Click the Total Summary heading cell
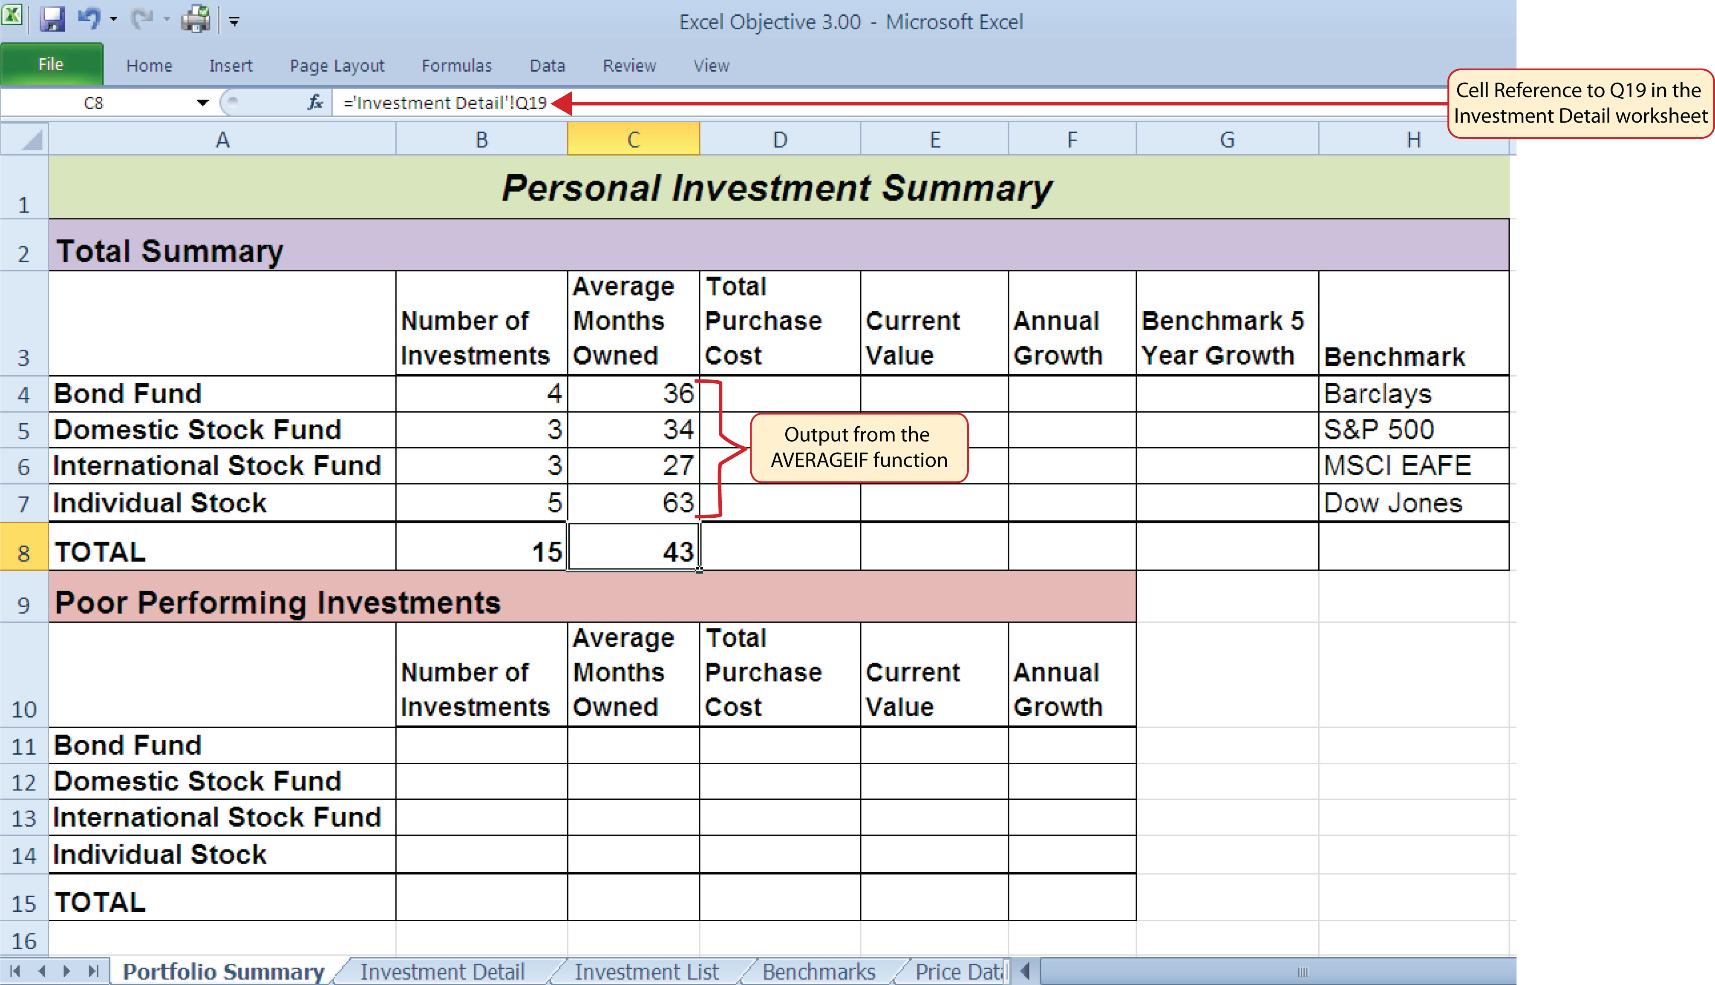Viewport: 1715px width, 985px height. click(x=778, y=245)
